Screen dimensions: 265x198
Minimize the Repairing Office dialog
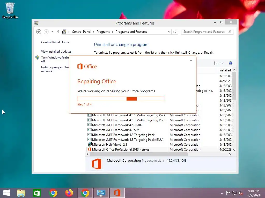tap(191, 60)
